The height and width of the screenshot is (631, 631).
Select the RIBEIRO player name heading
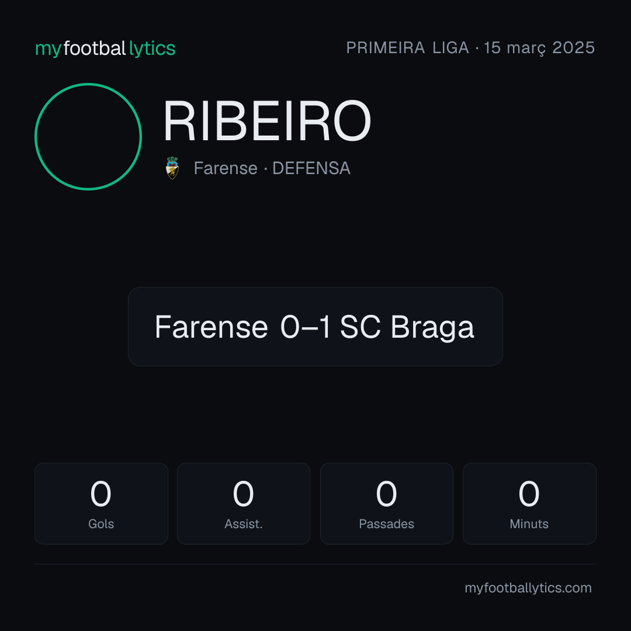pyautogui.click(x=267, y=121)
